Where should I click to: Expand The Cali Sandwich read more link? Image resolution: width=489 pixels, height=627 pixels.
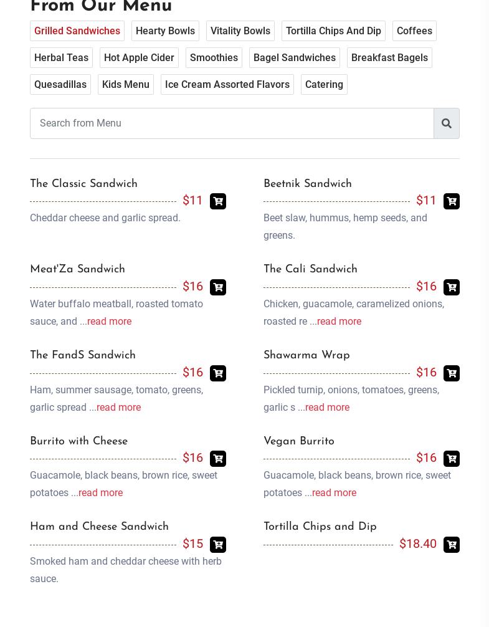(x=339, y=321)
